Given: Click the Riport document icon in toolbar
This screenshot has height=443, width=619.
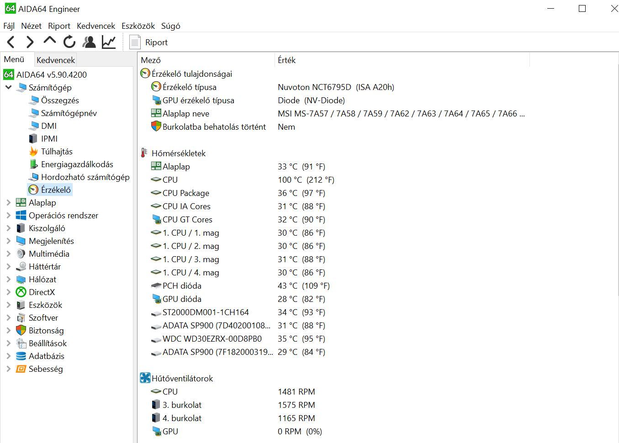Looking at the screenshot, I should (x=135, y=42).
